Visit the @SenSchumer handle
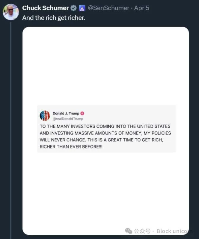Image resolution: width=199 pixels, height=239 pixels. point(108,8)
